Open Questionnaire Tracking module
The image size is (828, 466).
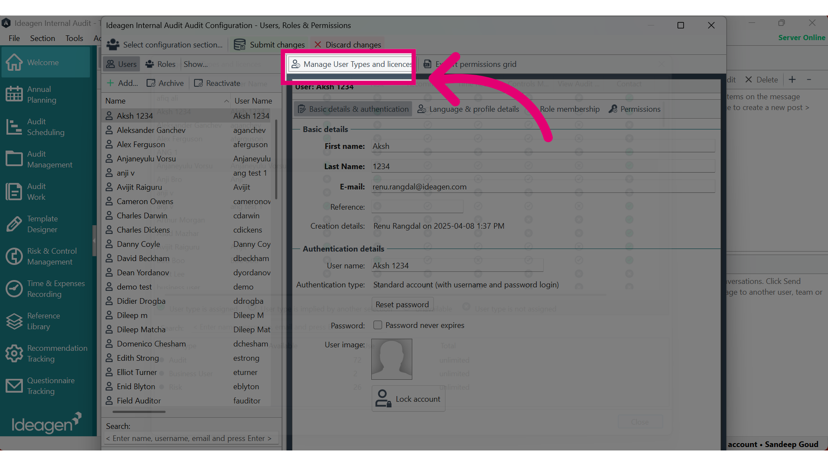45,386
